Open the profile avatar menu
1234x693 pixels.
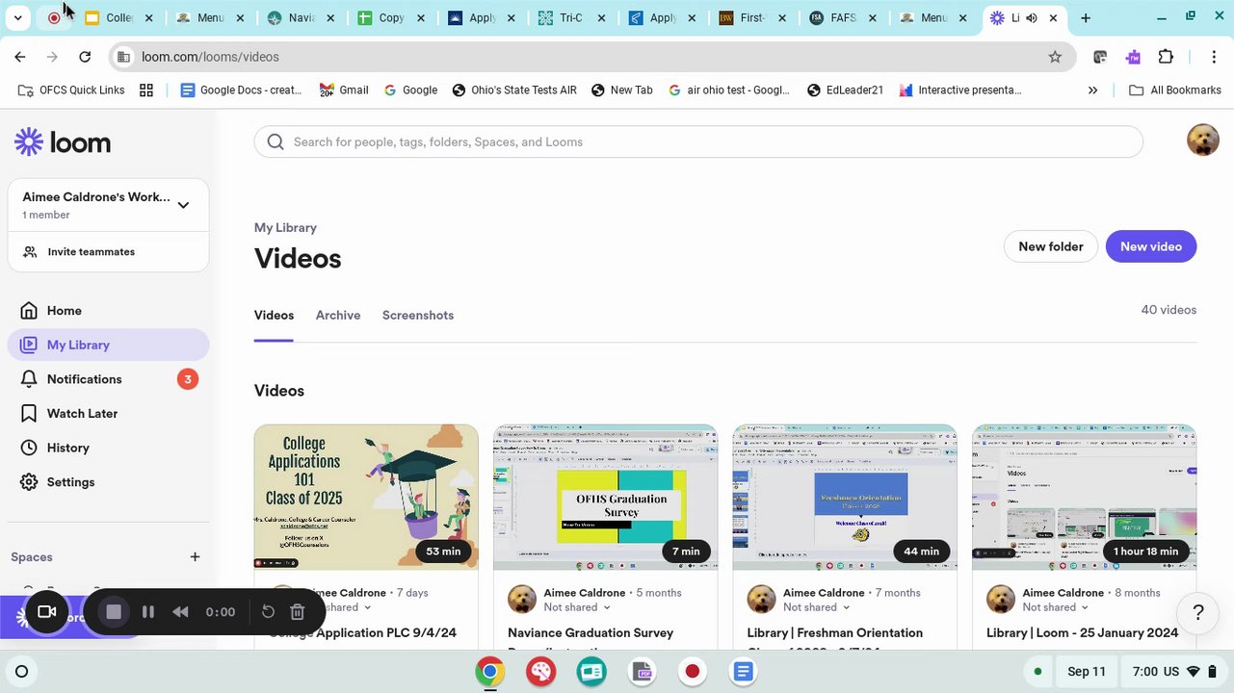[x=1202, y=140]
